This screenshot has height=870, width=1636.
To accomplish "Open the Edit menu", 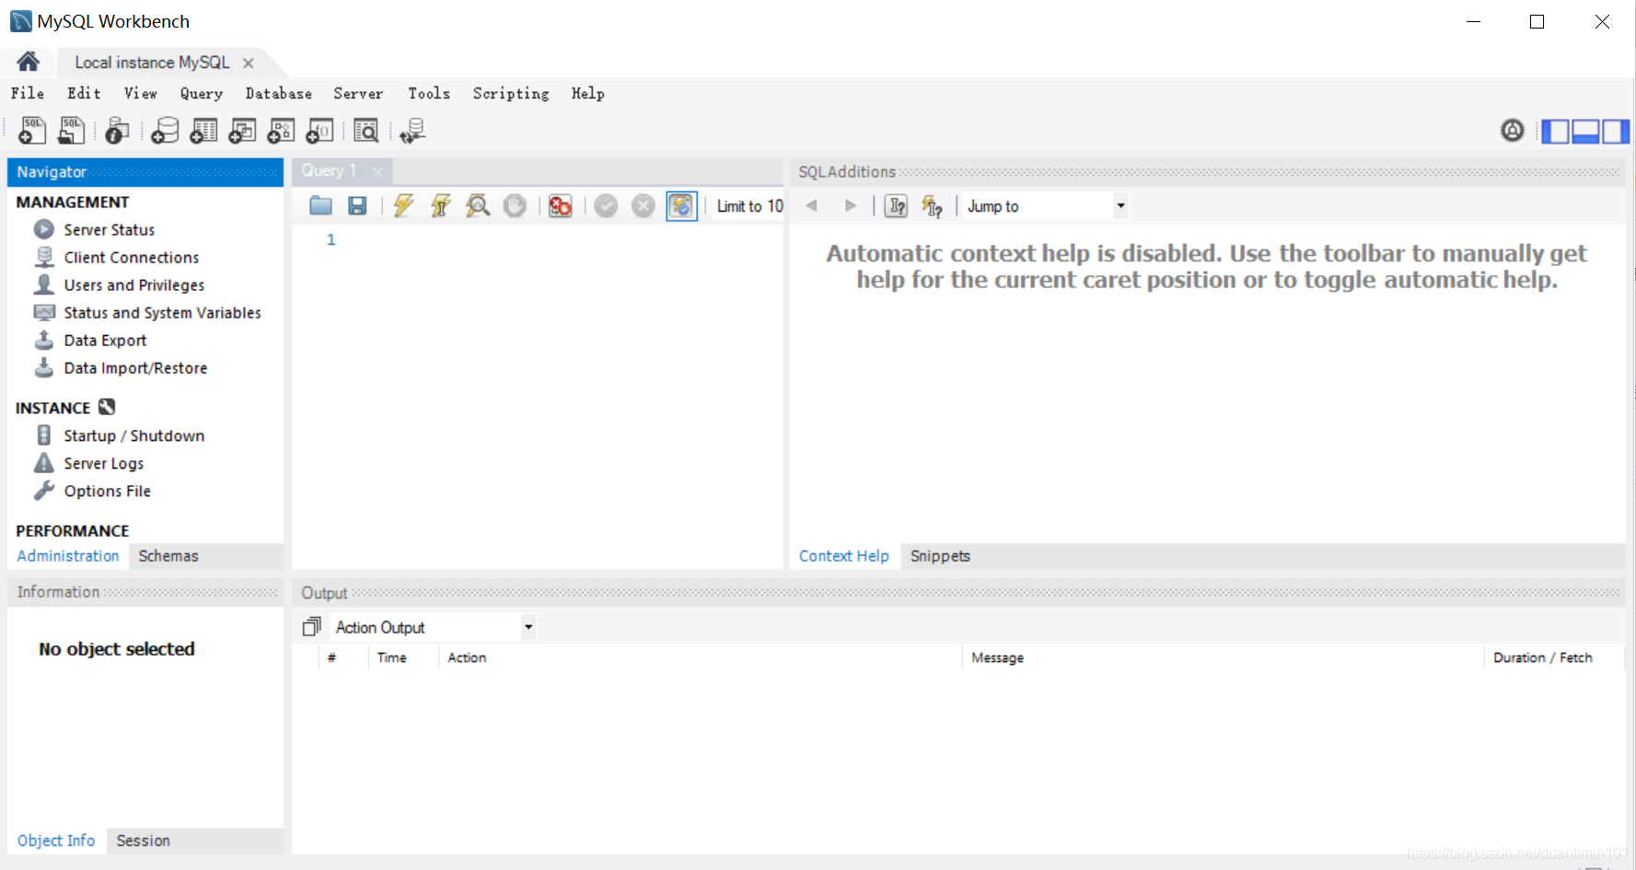I will point(84,93).
